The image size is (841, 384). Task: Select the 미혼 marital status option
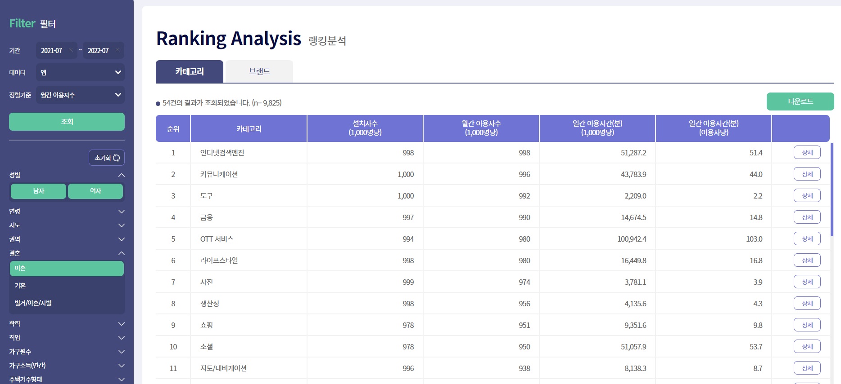(x=67, y=269)
